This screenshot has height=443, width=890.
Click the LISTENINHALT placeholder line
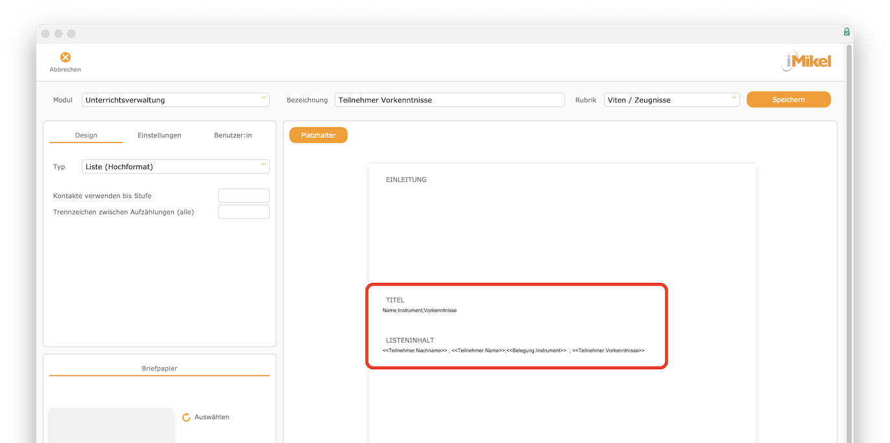(x=513, y=350)
